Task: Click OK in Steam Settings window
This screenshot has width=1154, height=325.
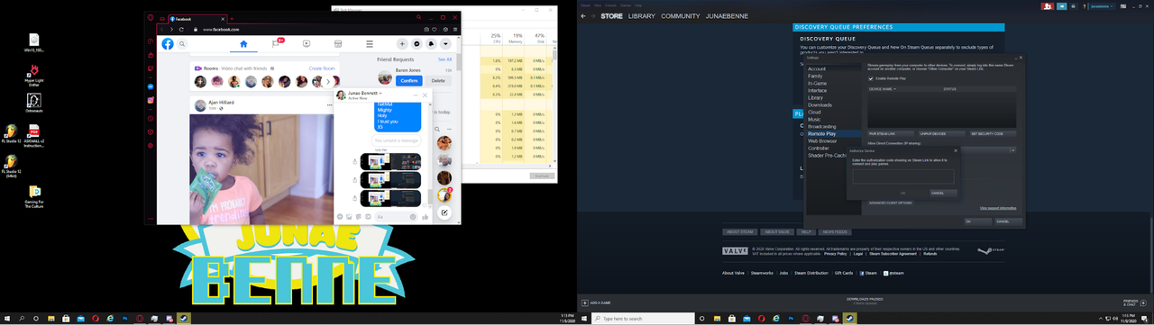Action: (x=977, y=221)
